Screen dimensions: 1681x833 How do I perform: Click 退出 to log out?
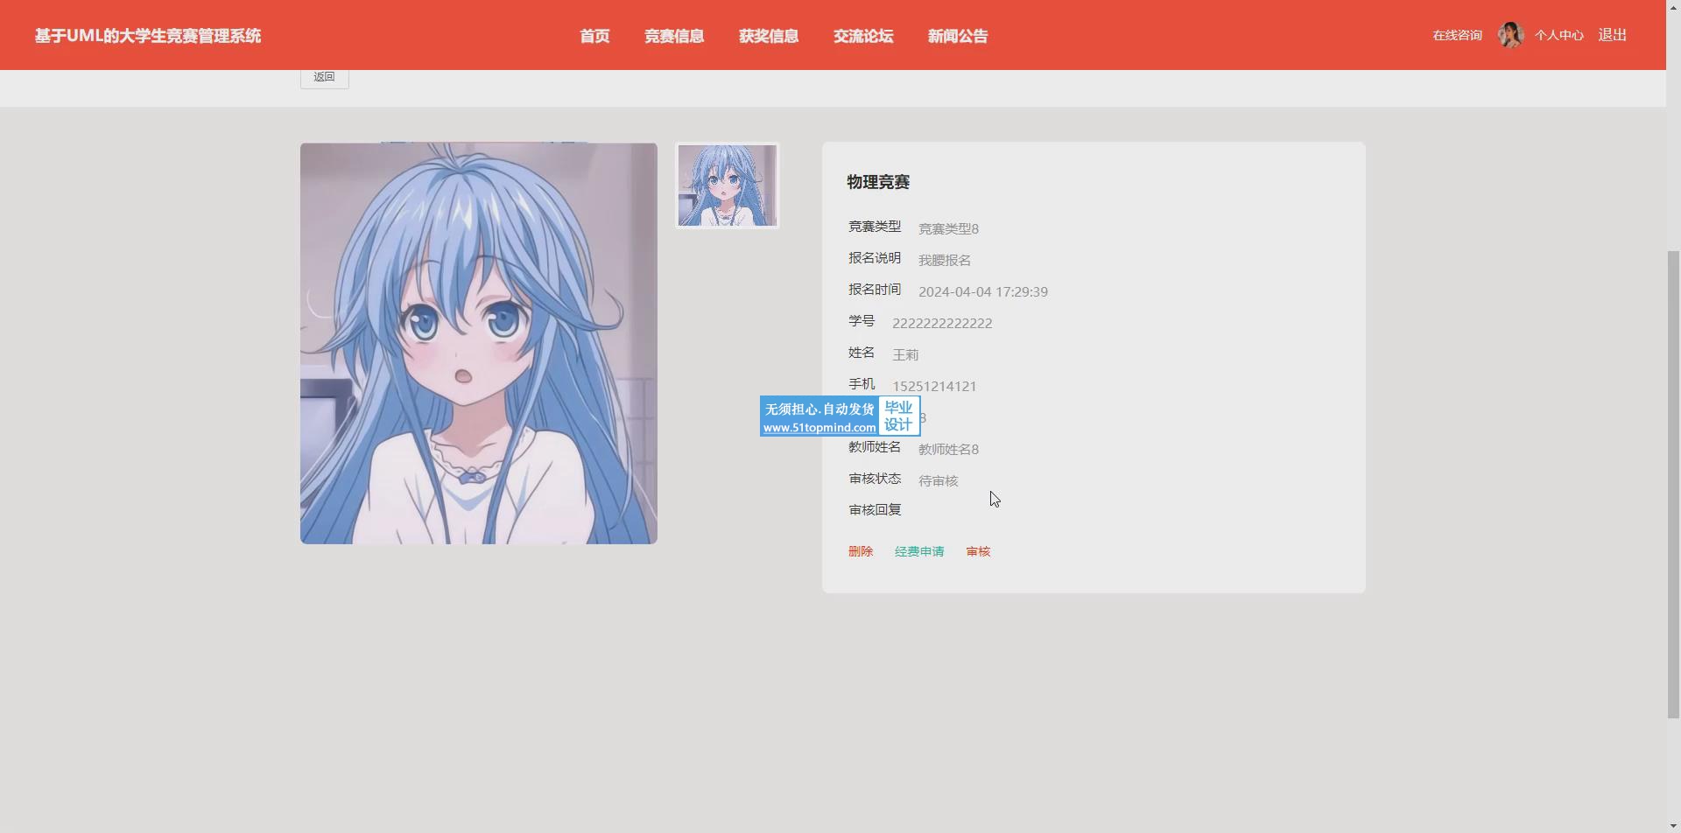1612,35
